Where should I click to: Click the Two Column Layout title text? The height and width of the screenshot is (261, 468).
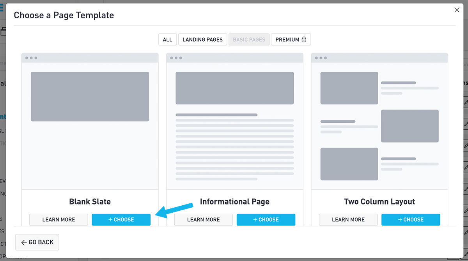(379, 202)
